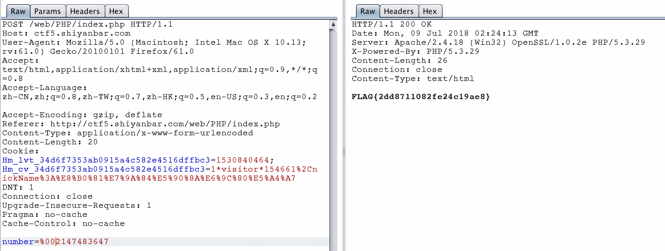Click the FLAG{2dd8711082fe24c19ae8} text
Image resolution: width=665 pixels, height=251 pixels.
pos(421,97)
